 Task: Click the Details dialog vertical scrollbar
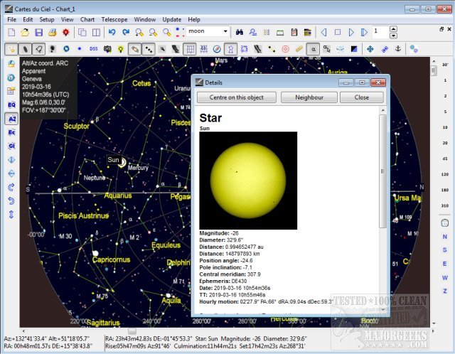pos(383,171)
